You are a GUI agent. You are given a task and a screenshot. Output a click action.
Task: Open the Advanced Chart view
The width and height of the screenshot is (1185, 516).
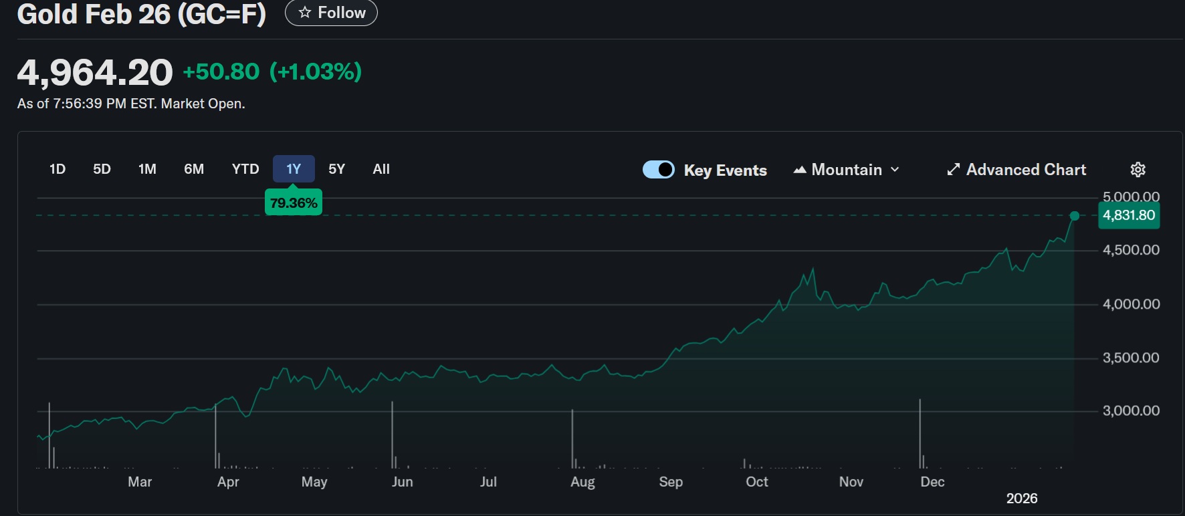pyautogui.click(x=1016, y=170)
